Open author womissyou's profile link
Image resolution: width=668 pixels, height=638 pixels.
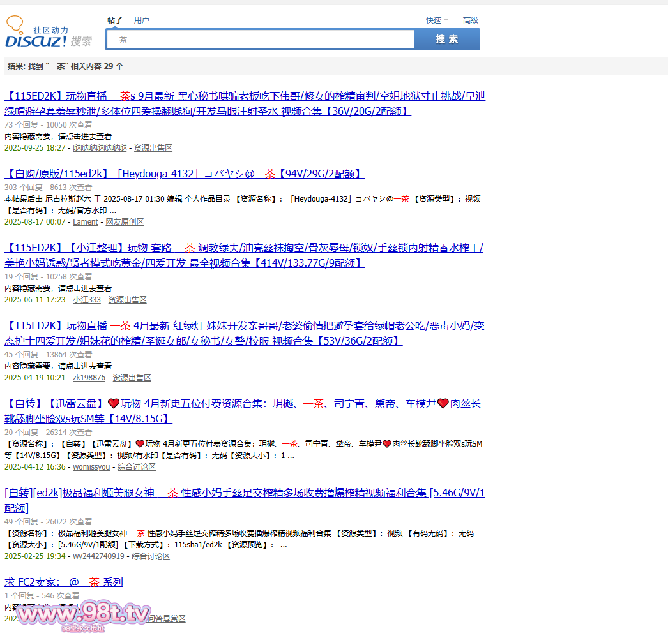point(91,467)
